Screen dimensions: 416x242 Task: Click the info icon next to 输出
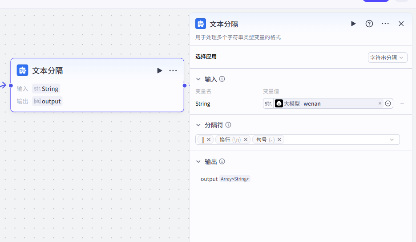click(222, 161)
